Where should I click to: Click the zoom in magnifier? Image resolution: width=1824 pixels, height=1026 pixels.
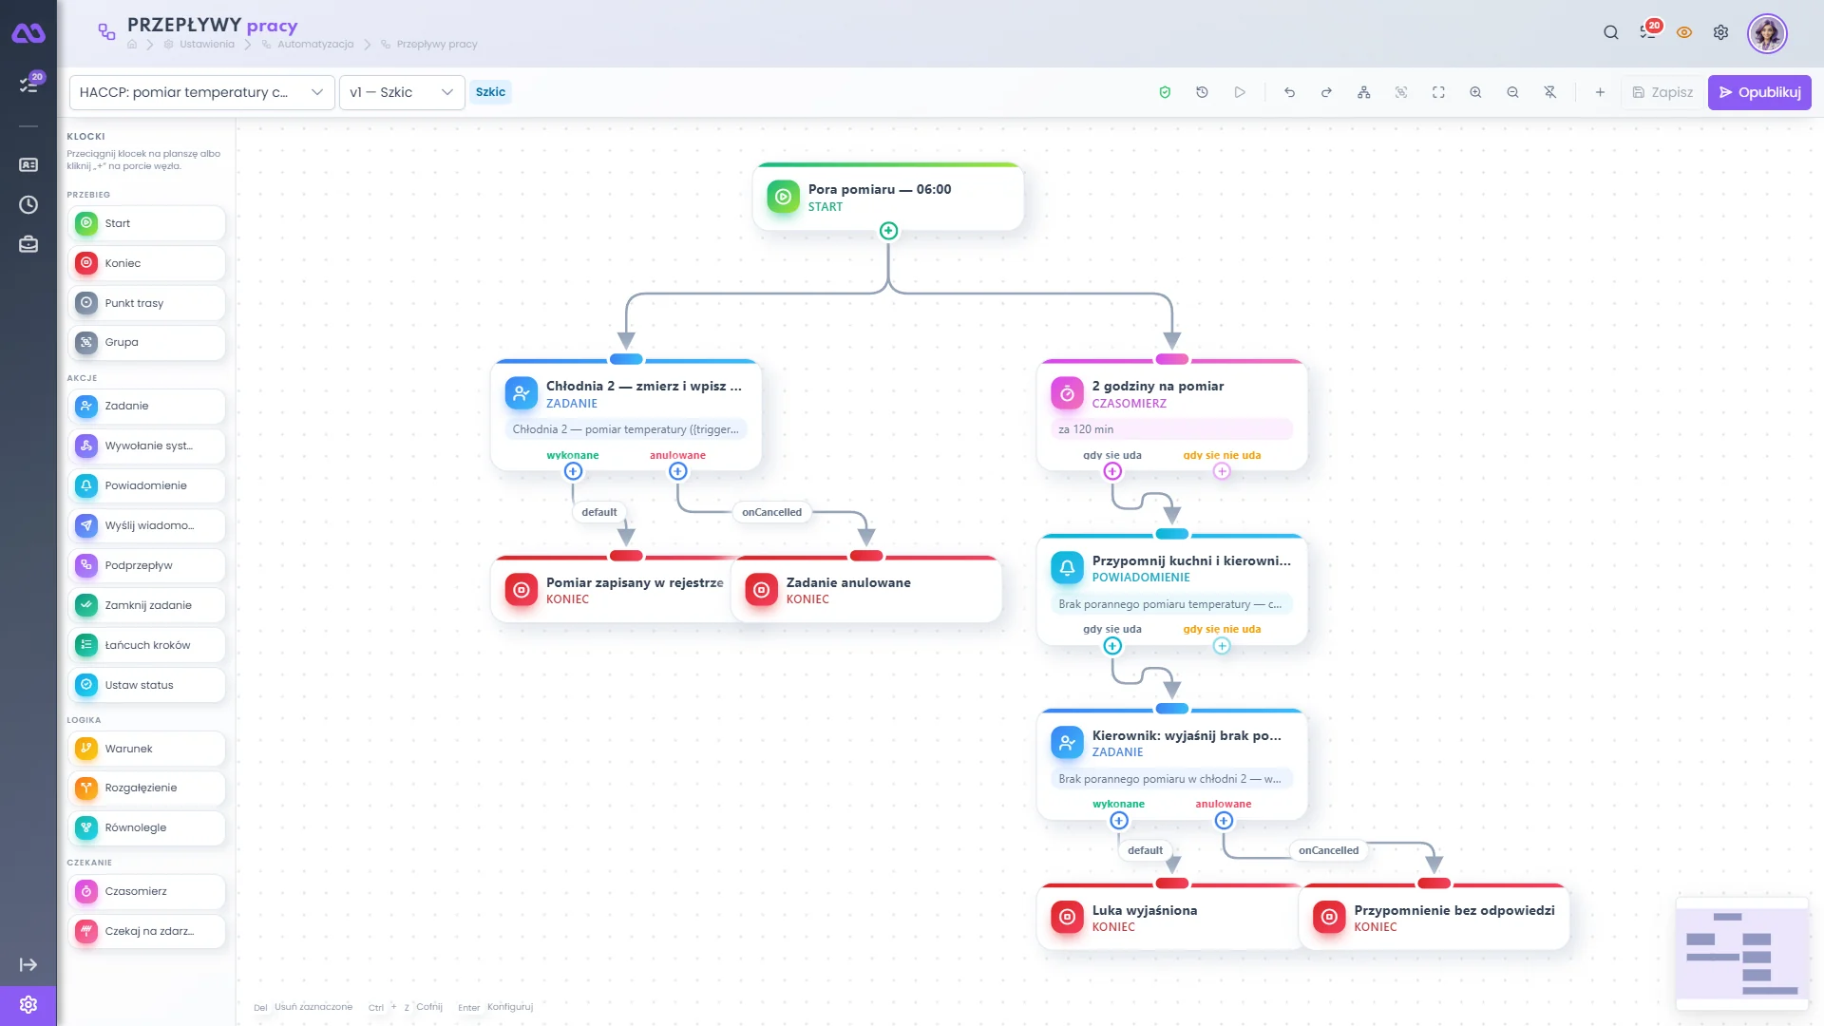(1475, 92)
